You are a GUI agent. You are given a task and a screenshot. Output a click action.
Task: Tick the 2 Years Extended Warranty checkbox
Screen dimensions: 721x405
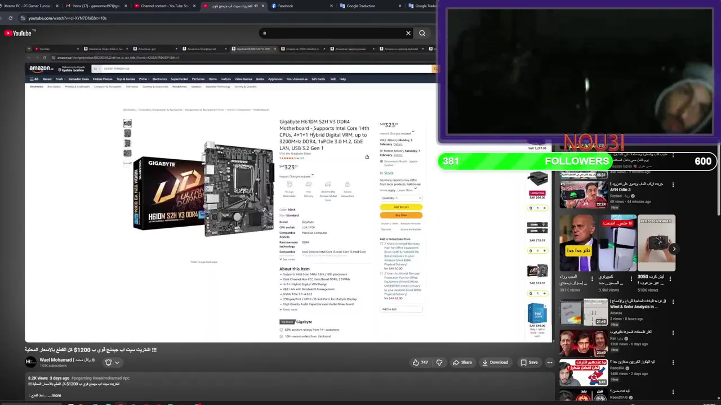[x=382, y=244]
